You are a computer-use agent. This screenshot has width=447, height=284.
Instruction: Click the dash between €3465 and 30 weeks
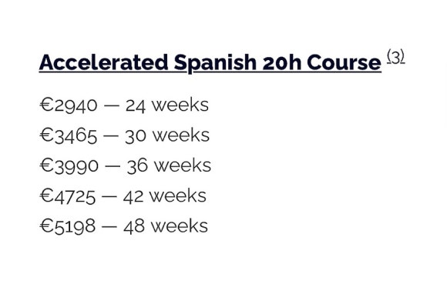[111, 135]
